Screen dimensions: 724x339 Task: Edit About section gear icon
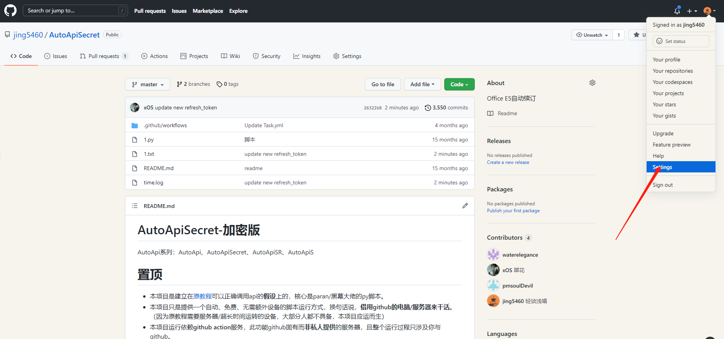pyautogui.click(x=592, y=83)
